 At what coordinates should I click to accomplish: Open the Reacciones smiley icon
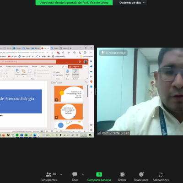(141, 174)
